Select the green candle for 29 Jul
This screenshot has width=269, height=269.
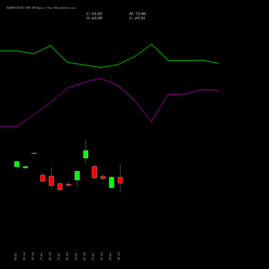point(111,182)
